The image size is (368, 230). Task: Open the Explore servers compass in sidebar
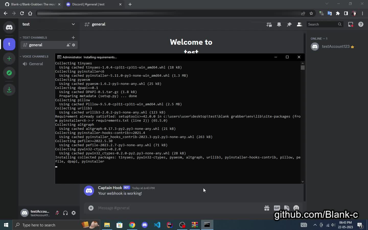coord(9,73)
